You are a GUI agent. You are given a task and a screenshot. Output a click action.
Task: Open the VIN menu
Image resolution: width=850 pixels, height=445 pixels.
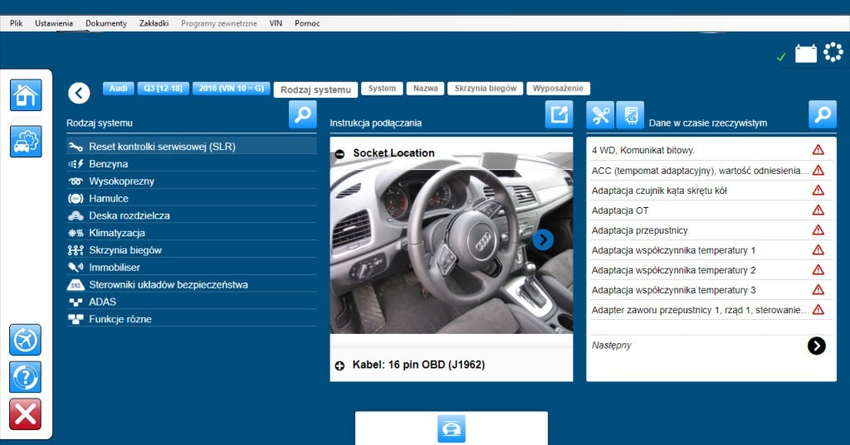point(276,23)
